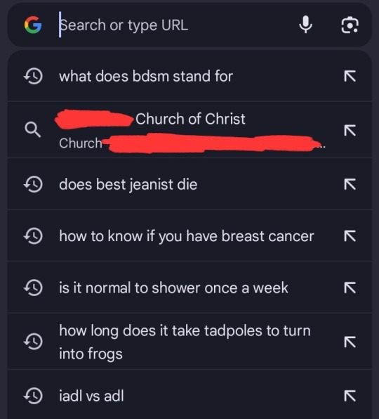Click arrow next to tadpoles into frogs suggestion
379x419 pixels.
tap(350, 342)
